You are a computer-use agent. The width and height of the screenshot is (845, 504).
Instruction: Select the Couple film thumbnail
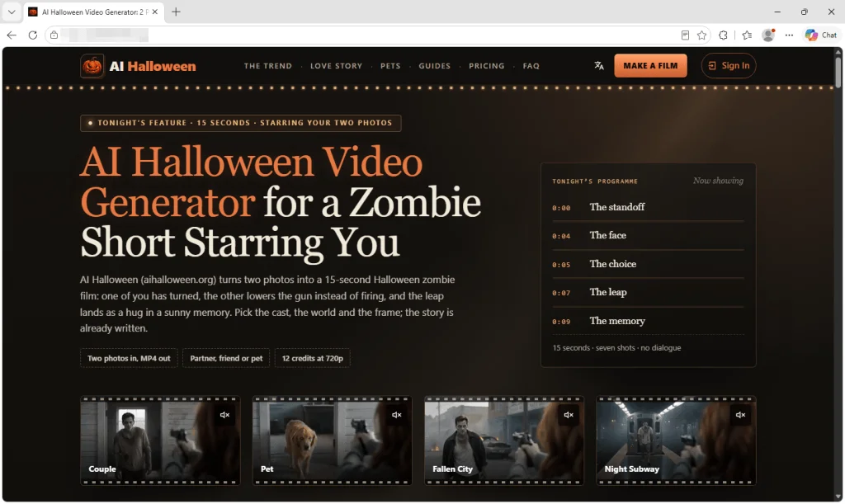160,441
